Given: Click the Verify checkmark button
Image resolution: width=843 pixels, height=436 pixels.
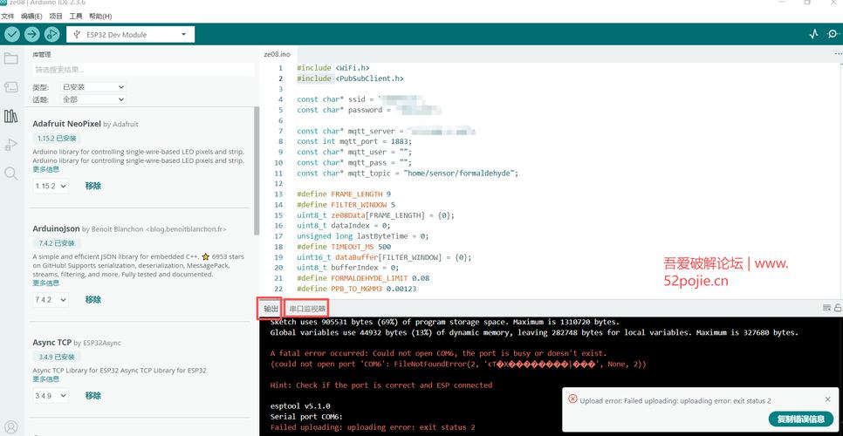Looking at the screenshot, I should point(11,34).
